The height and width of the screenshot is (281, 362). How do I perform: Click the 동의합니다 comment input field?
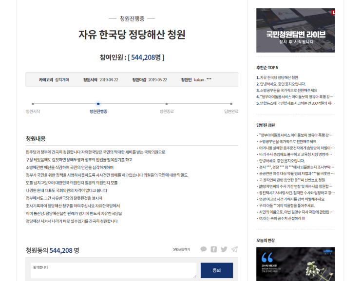114,270
